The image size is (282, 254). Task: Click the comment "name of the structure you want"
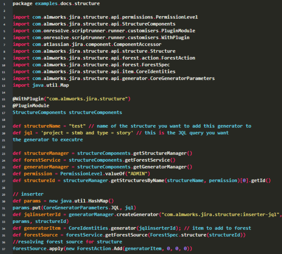(x=139, y=126)
